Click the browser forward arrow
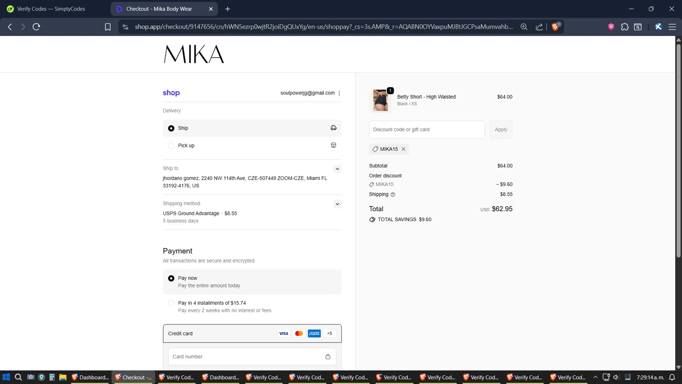This screenshot has width=682, height=384. pyautogui.click(x=23, y=27)
